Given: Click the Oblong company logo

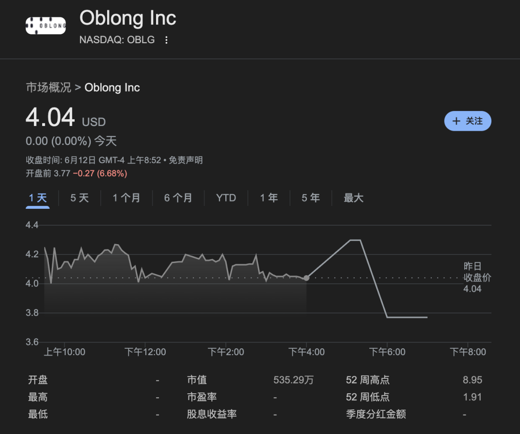Looking at the screenshot, I should point(46,25).
